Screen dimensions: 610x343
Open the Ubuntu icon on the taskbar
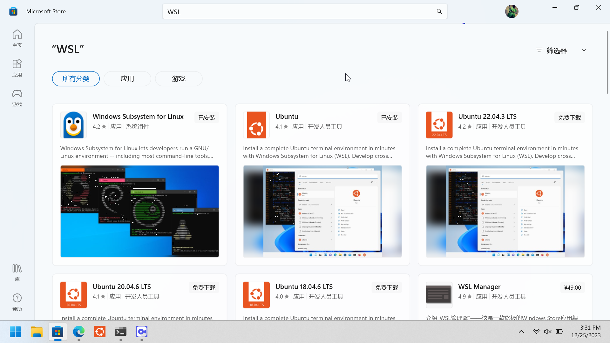pos(100,332)
